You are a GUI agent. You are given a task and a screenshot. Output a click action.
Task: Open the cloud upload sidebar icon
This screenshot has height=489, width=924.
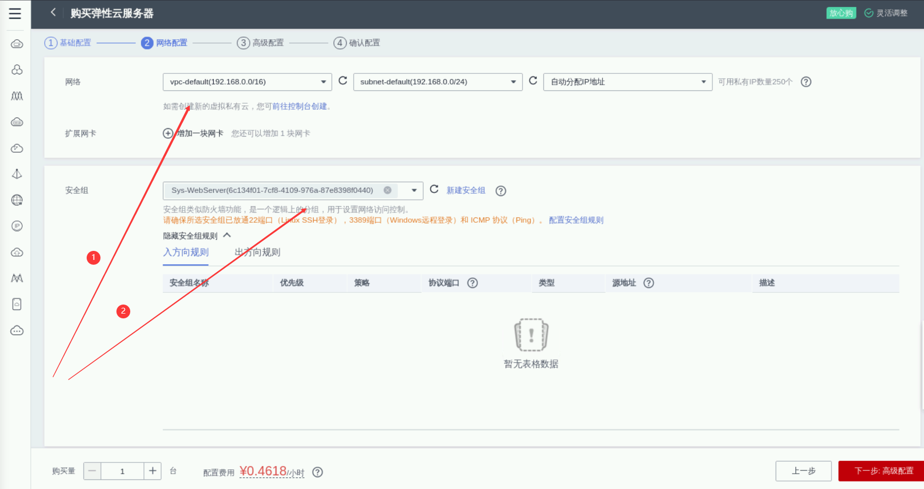tap(17, 252)
